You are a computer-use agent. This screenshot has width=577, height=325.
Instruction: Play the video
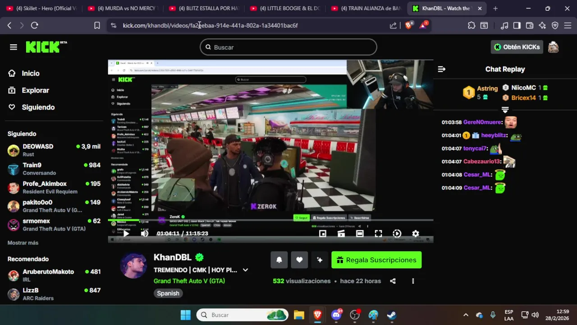(126, 233)
